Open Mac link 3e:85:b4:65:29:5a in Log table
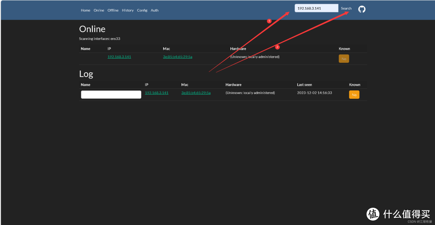The height and width of the screenshot is (225, 435). pos(196,93)
